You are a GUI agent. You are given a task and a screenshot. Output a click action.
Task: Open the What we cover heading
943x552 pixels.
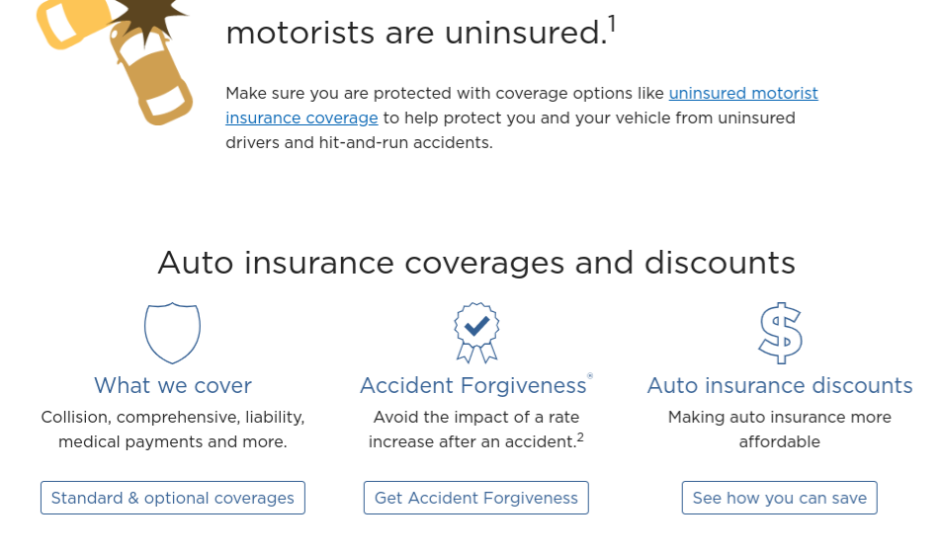coord(173,385)
